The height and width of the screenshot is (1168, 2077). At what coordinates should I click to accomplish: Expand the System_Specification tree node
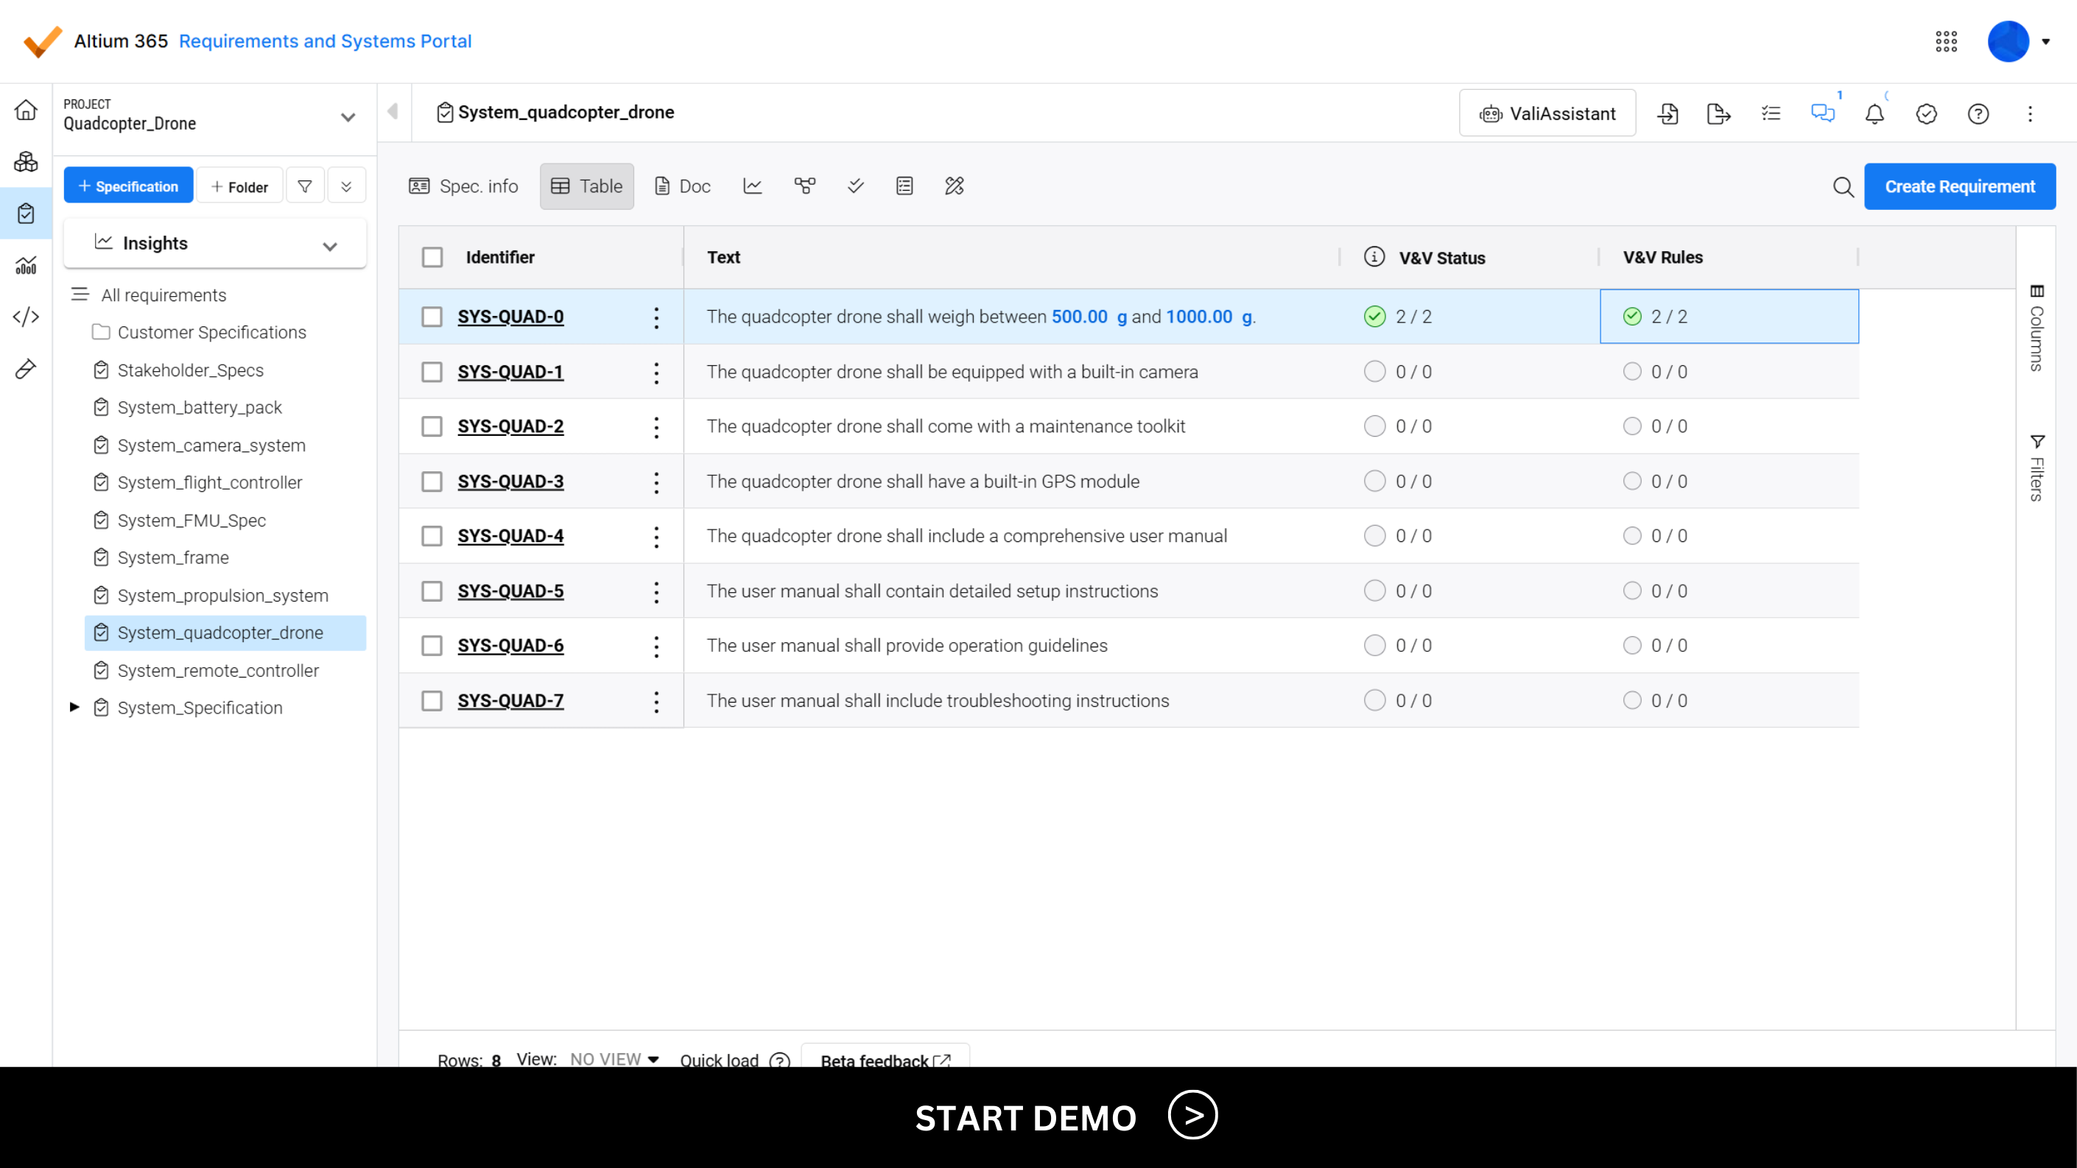pos(74,707)
